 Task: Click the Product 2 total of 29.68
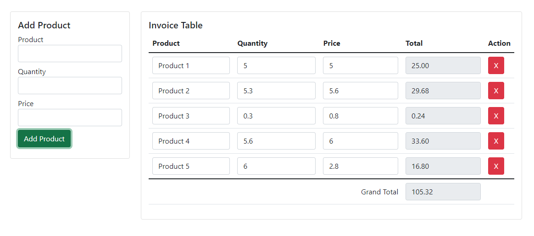coord(443,91)
